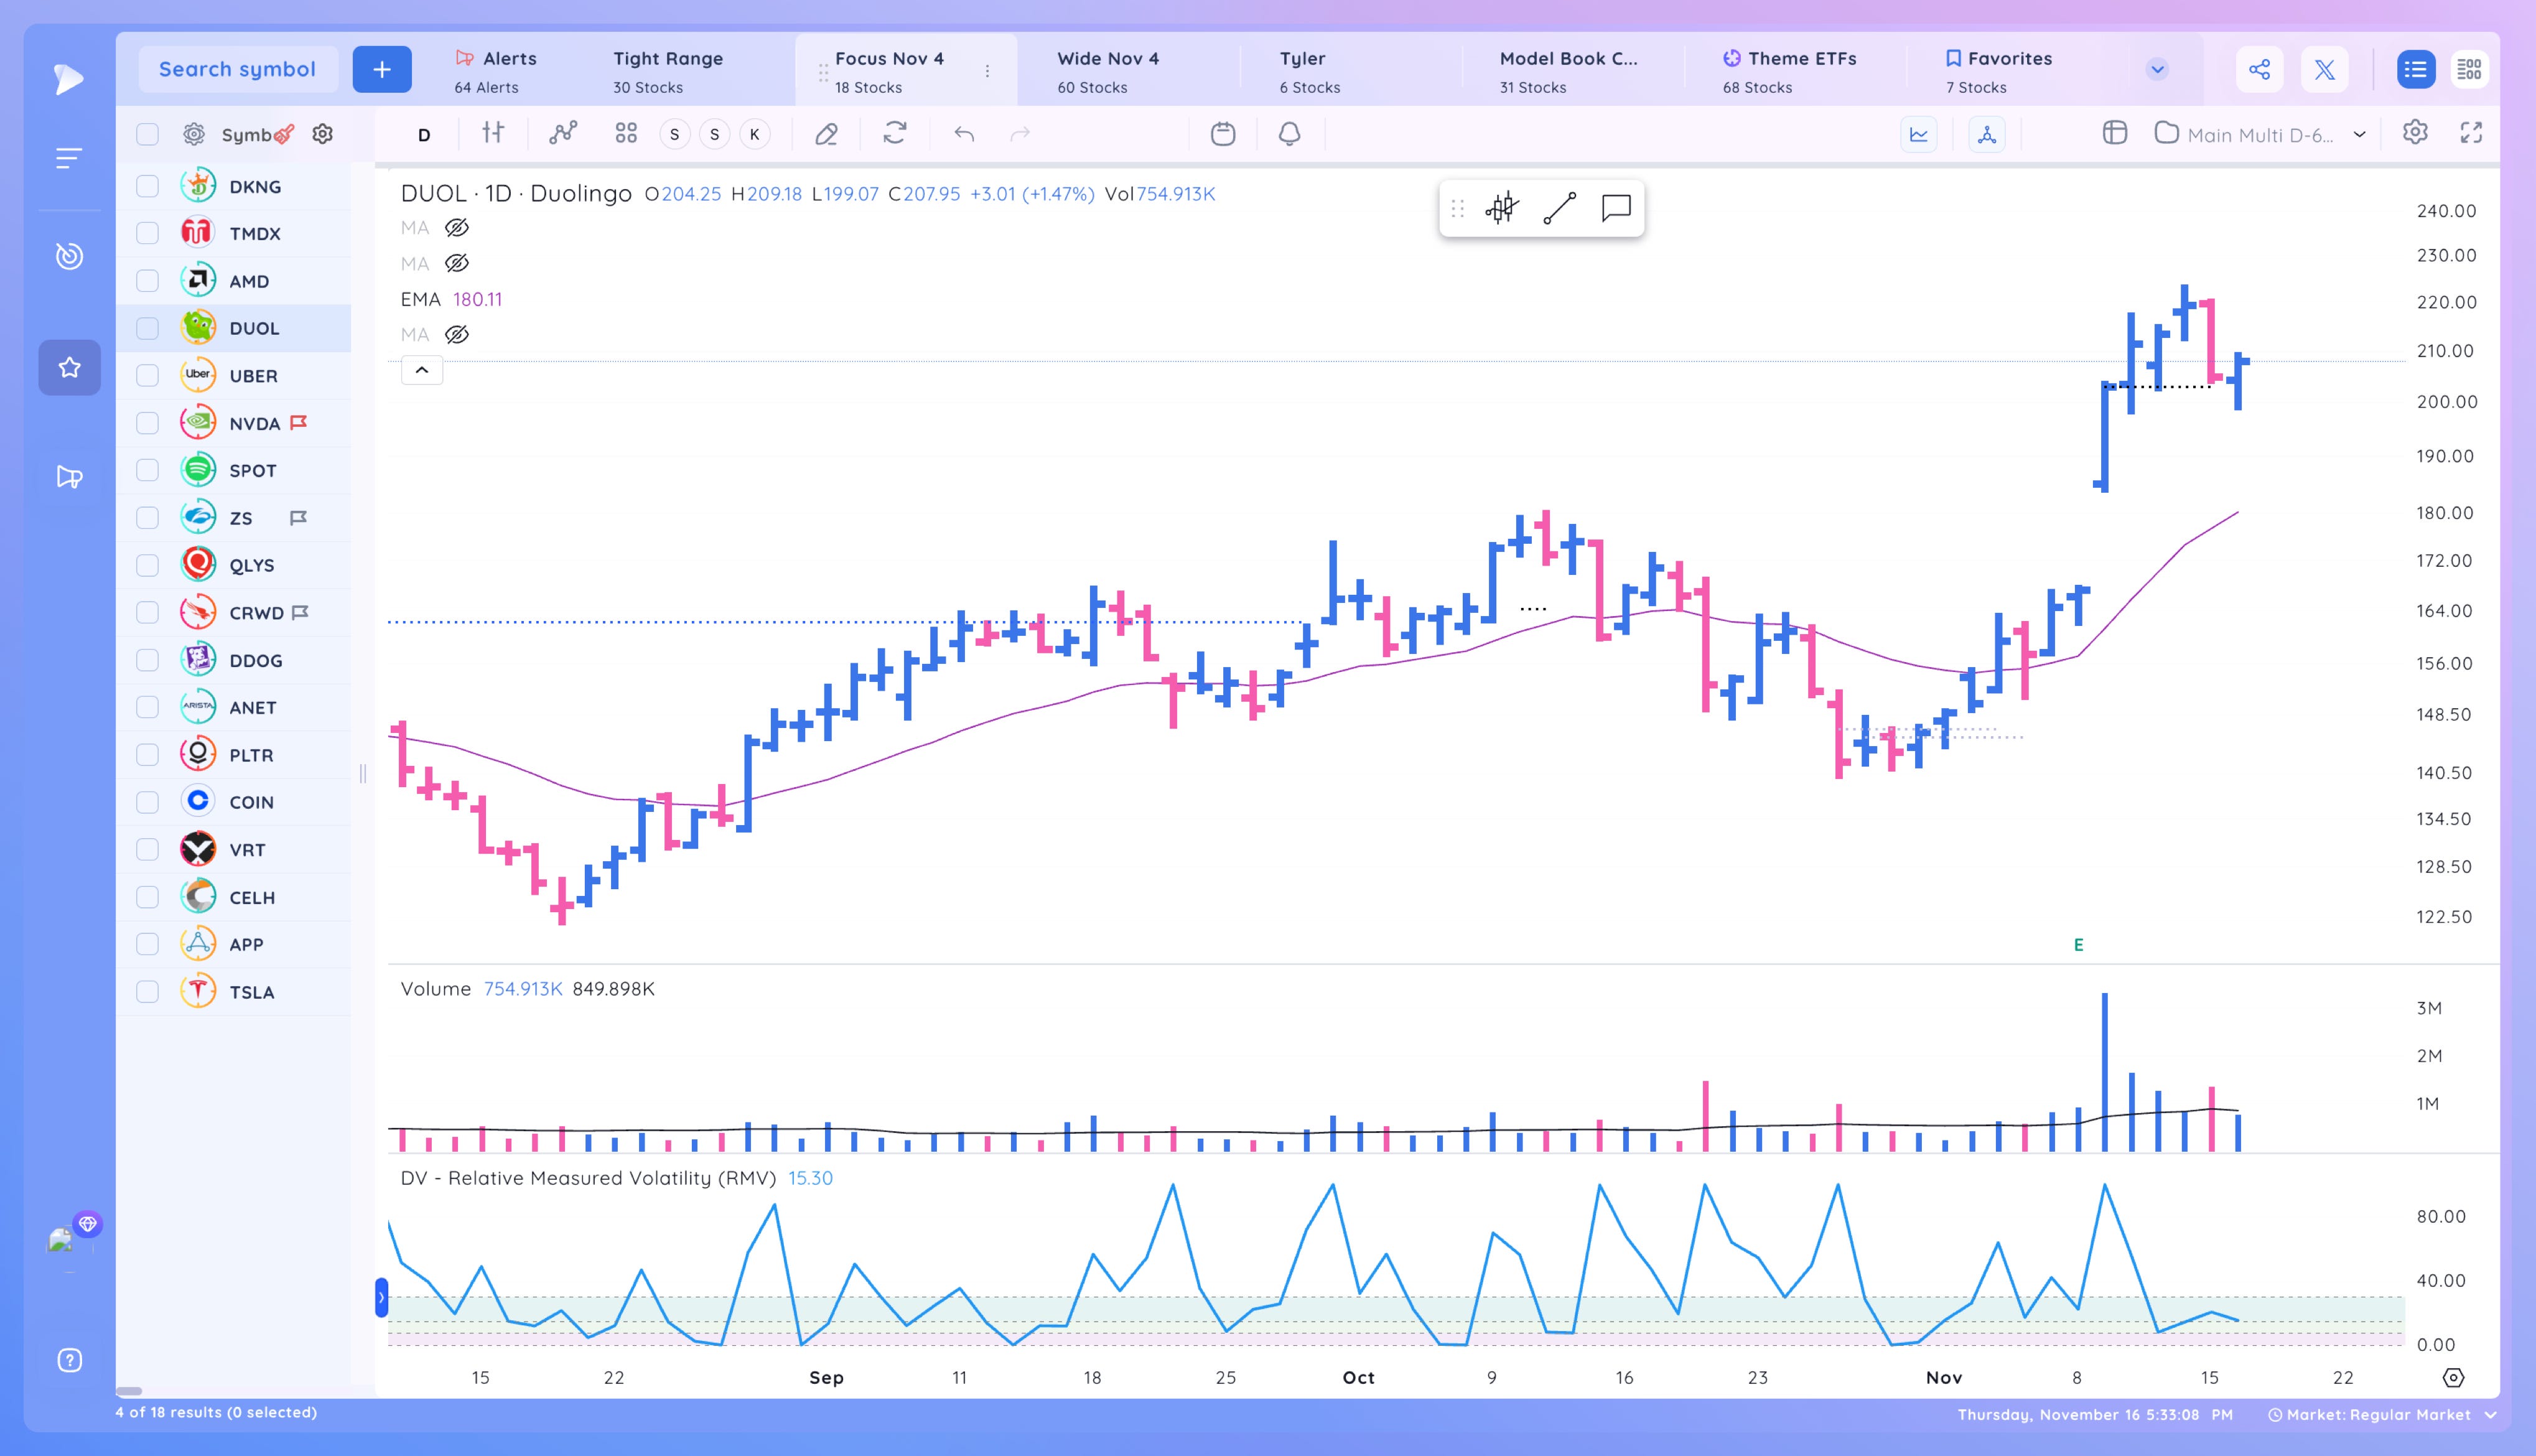Click the watchlist horizontal scrollbar
This screenshot has width=2536, height=1456.
[x=128, y=1391]
